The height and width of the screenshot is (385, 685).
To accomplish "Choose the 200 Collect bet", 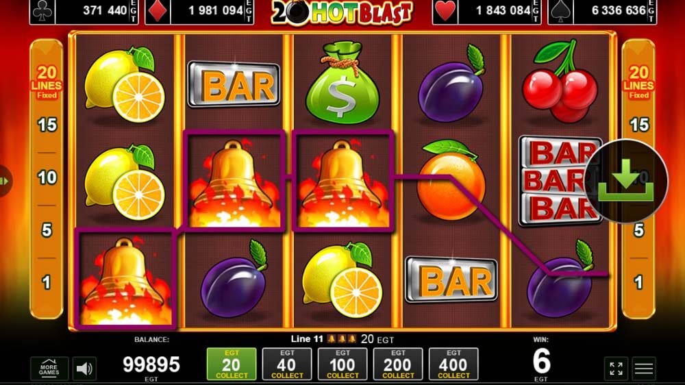I will click(398, 364).
